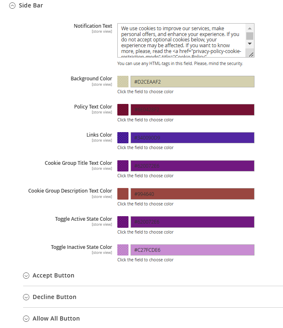Click the Policy Text Color swatch
The image size is (283, 328).
tap(123, 110)
